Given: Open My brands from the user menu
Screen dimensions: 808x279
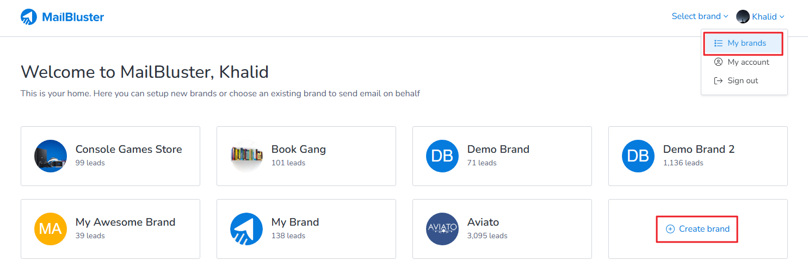Looking at the screenshot, I should click(x=746, y=43).
